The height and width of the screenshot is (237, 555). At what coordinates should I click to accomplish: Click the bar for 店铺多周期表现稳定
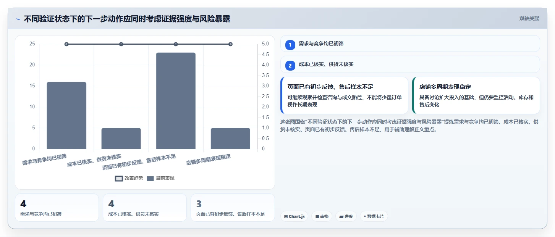tap(230, 139)
